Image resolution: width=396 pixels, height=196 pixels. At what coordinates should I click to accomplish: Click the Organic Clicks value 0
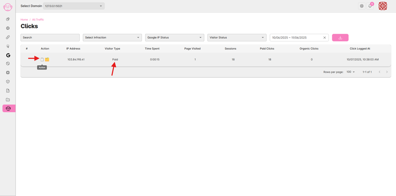312,60
